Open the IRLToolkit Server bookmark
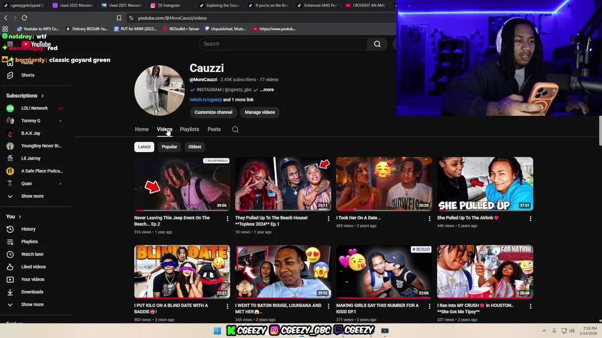 pyautogui.click(x=181, y=29)
